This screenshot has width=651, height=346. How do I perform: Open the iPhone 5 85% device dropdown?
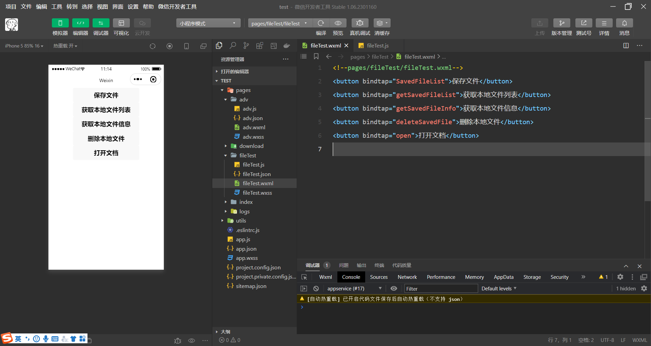pos(24,46)
